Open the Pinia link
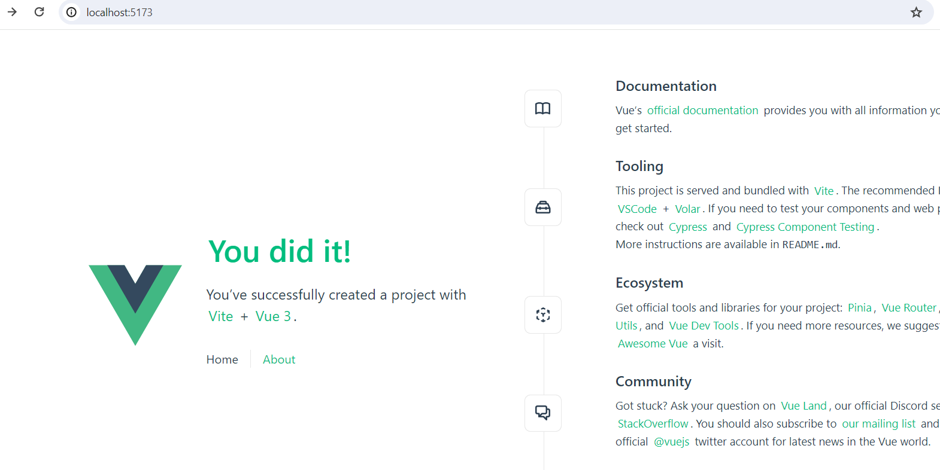The width and height of the screenshot is (940, 470). tap(860, 307)
